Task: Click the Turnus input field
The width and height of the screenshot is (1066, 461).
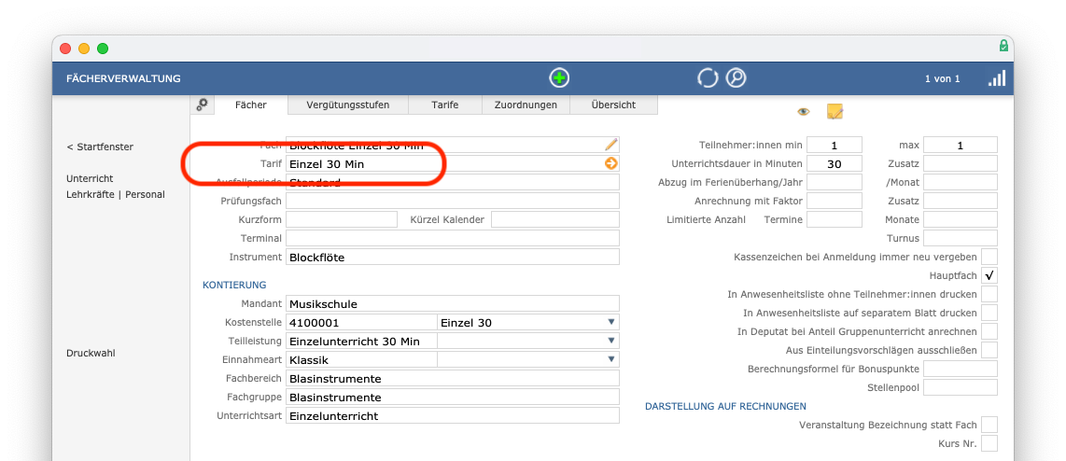Action: point(960,238)
